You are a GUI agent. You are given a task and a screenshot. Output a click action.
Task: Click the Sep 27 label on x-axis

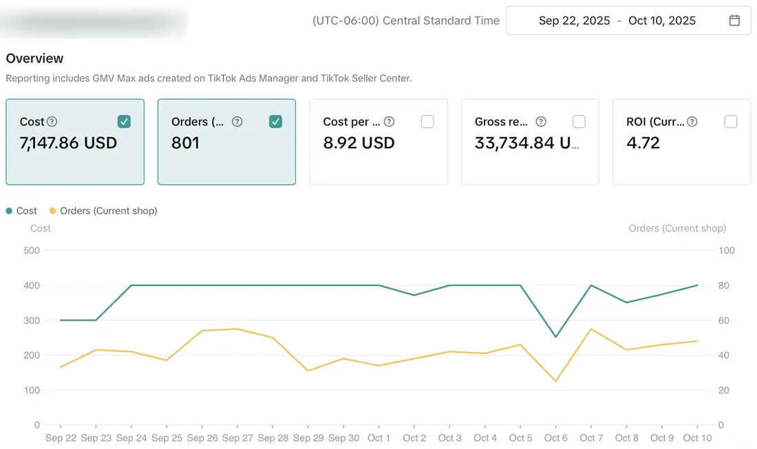pos(237,438)
